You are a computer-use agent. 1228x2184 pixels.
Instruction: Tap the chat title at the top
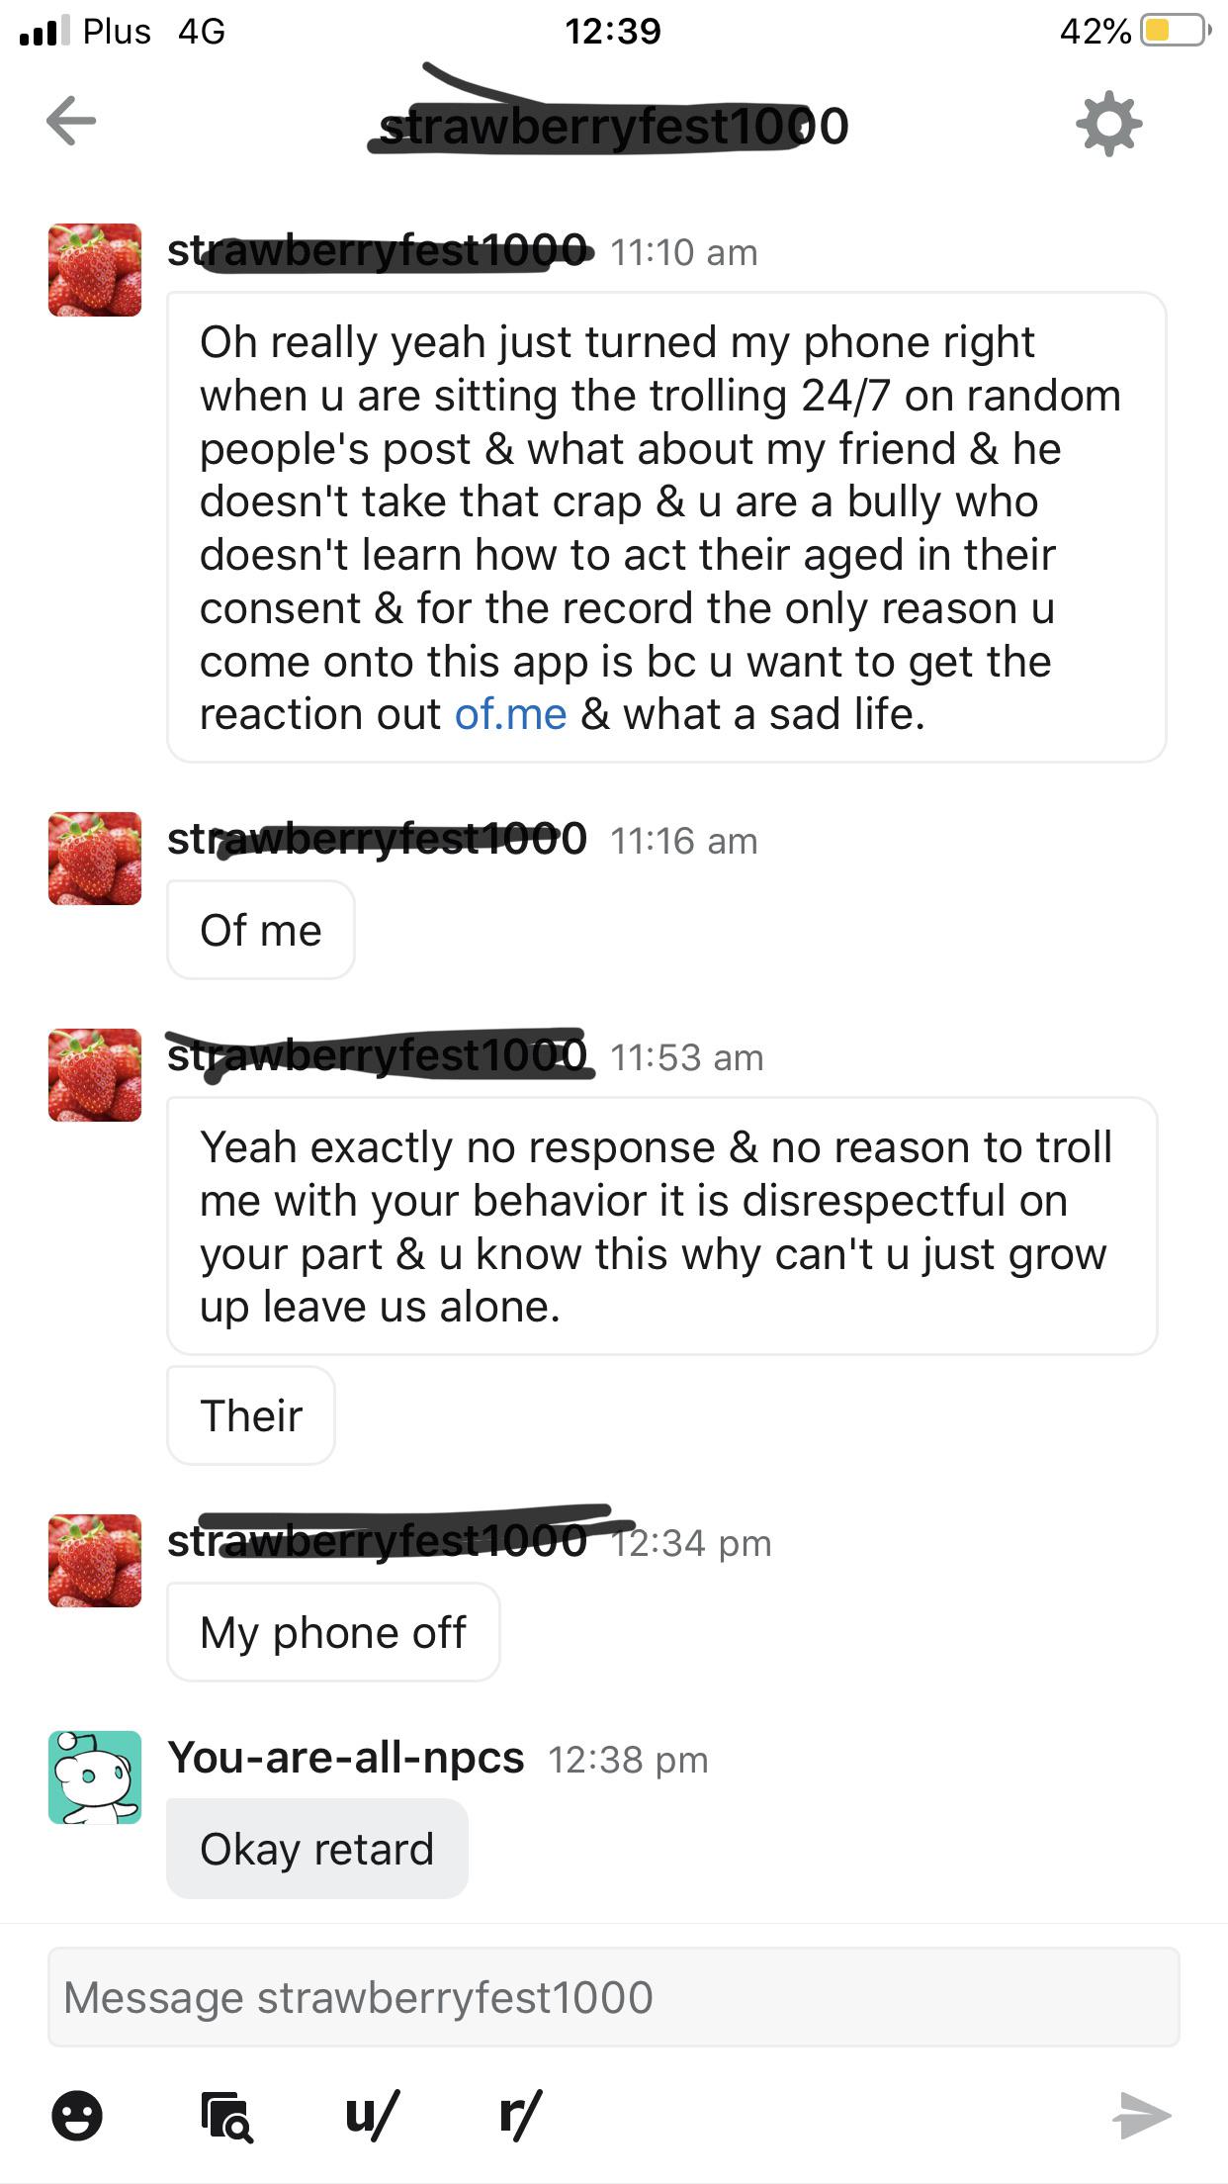613,126
